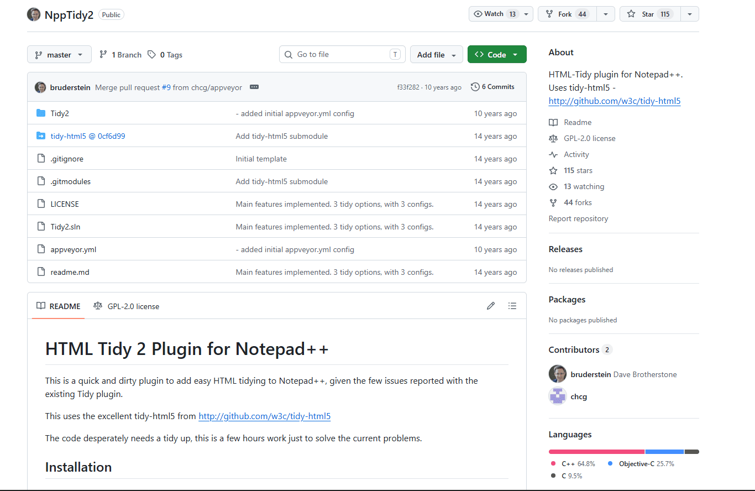
Task: Click the file icon for appveyor.yml
Action: [41, 249]
